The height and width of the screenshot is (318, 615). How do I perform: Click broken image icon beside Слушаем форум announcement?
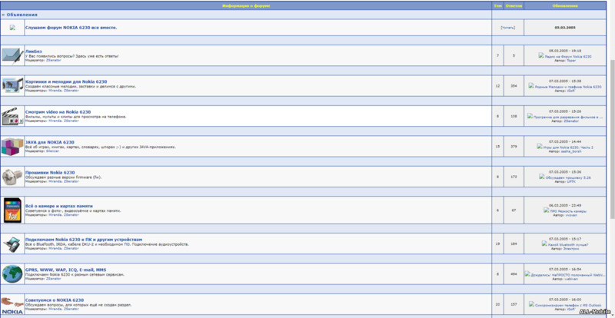coord(12,28)
